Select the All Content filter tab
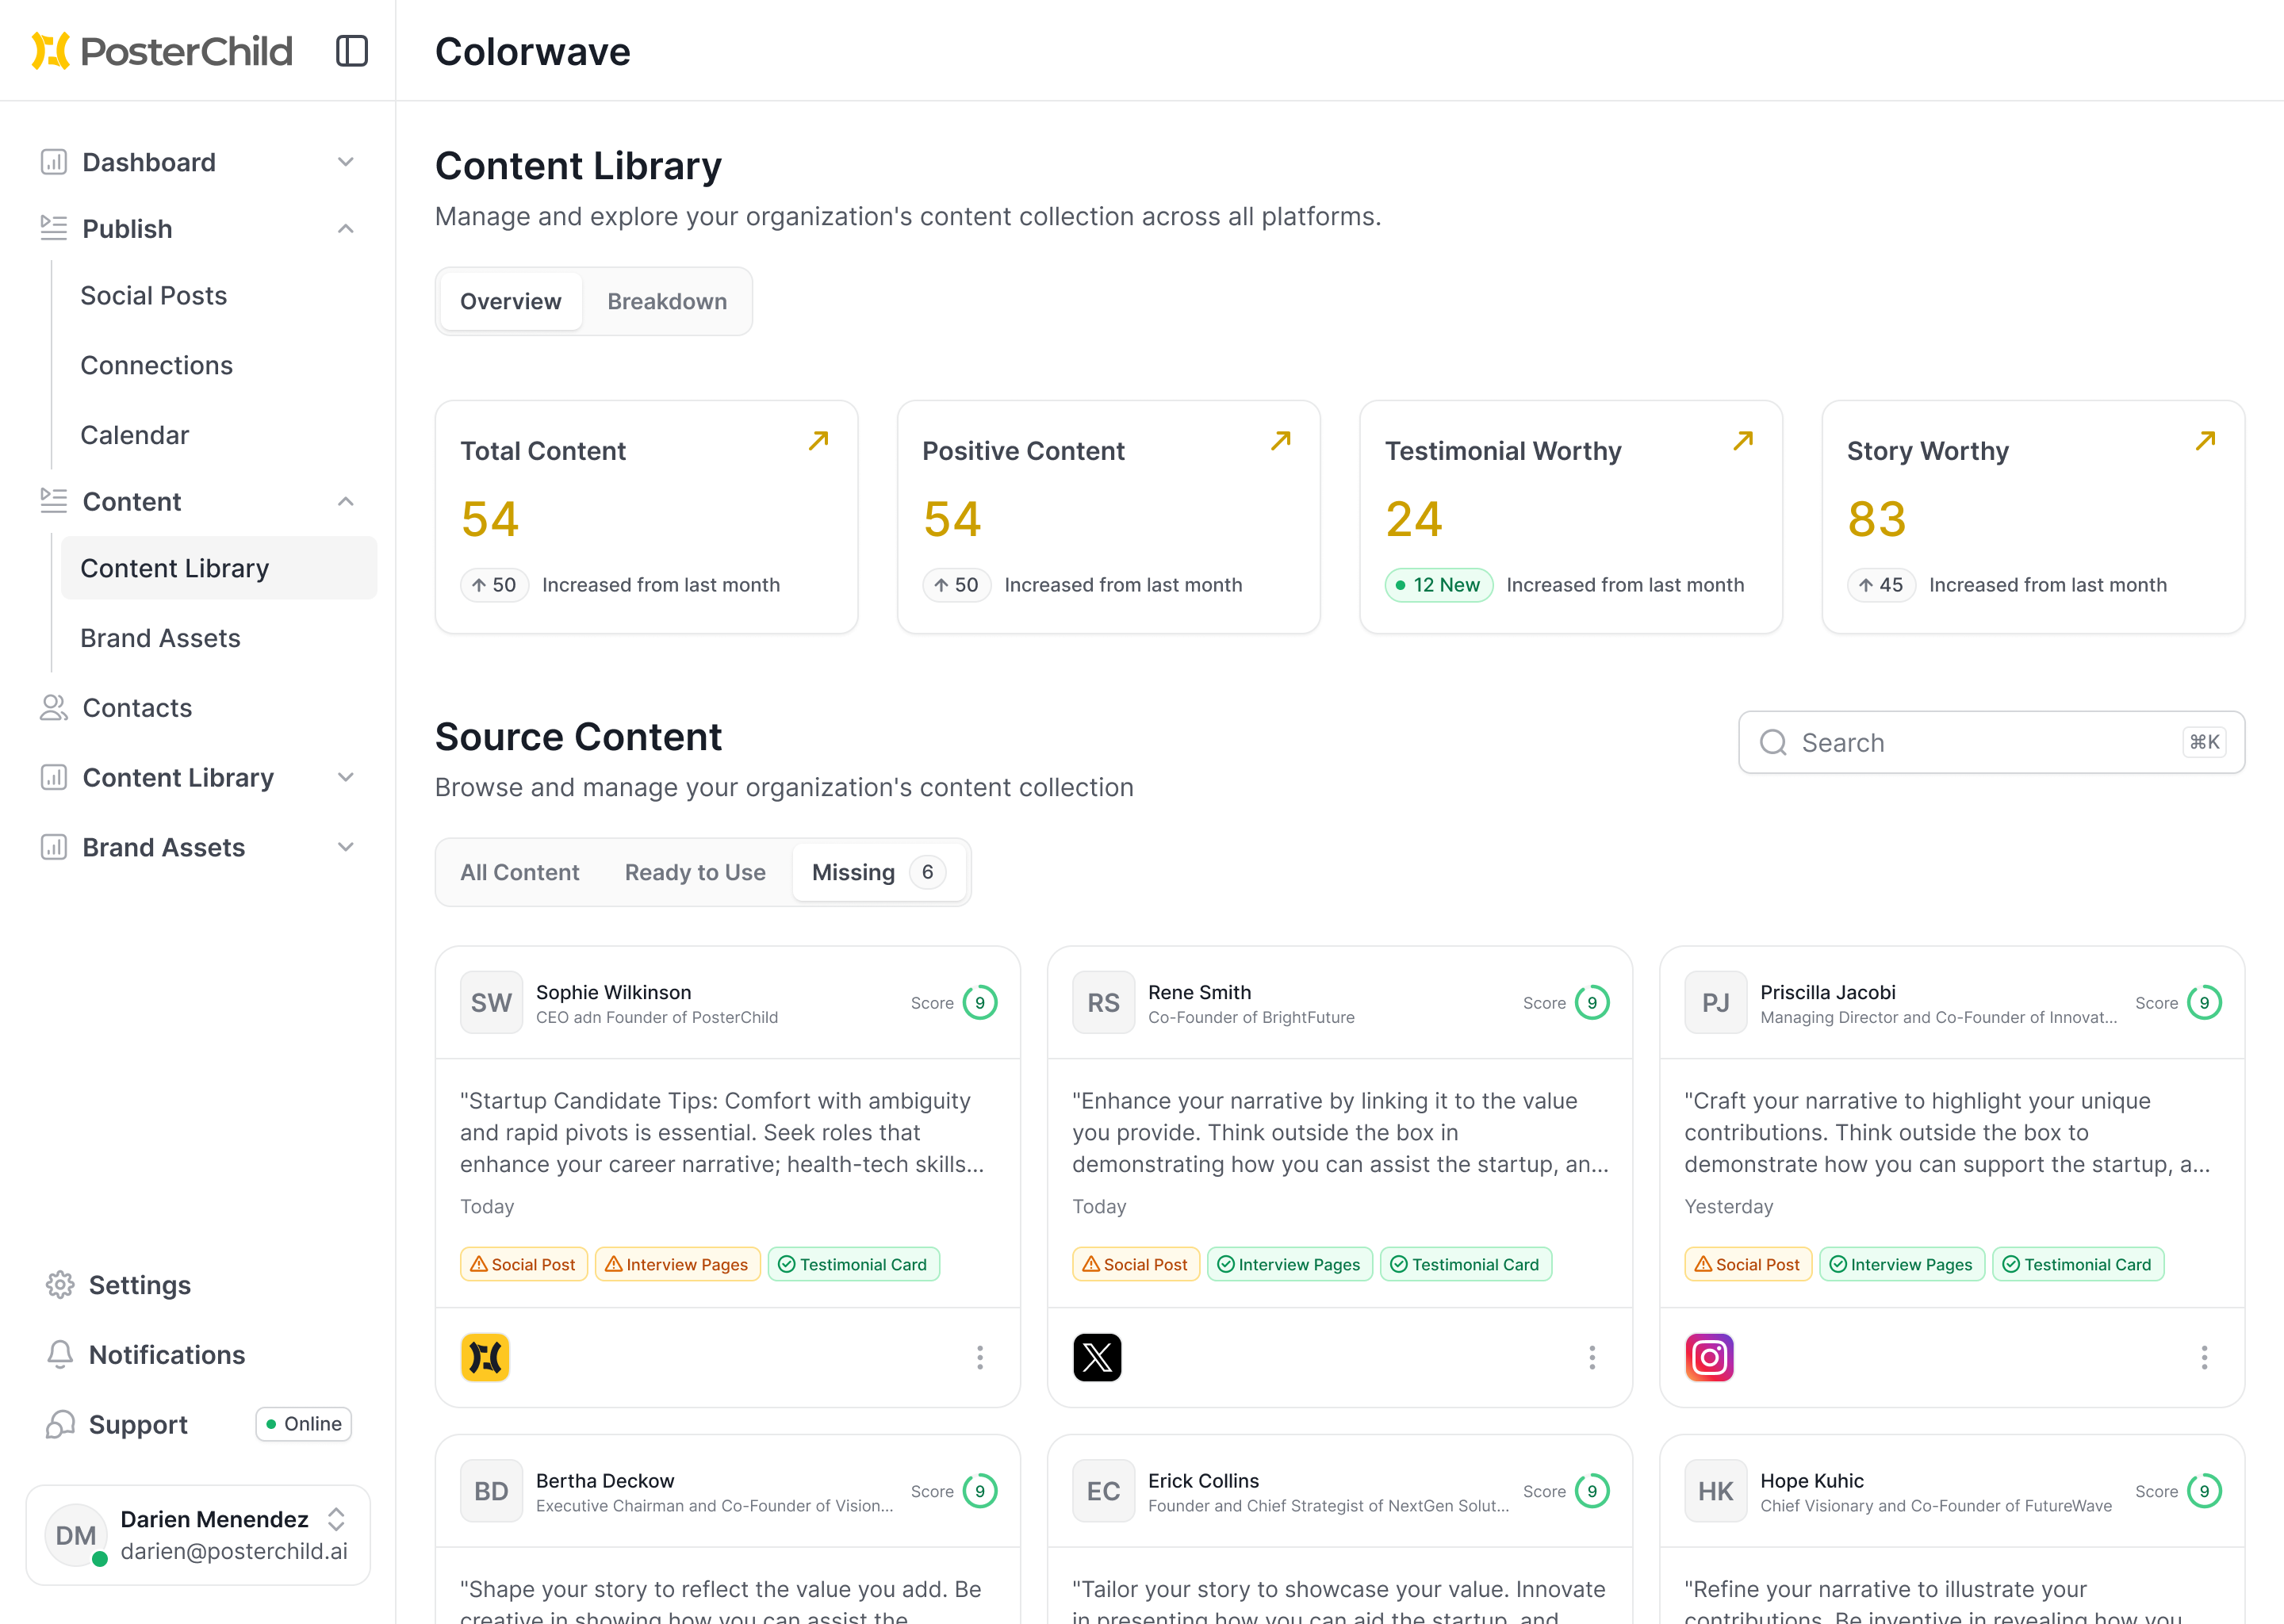Viewport: 2284px width, 1624px height. (x=519, y=872)
